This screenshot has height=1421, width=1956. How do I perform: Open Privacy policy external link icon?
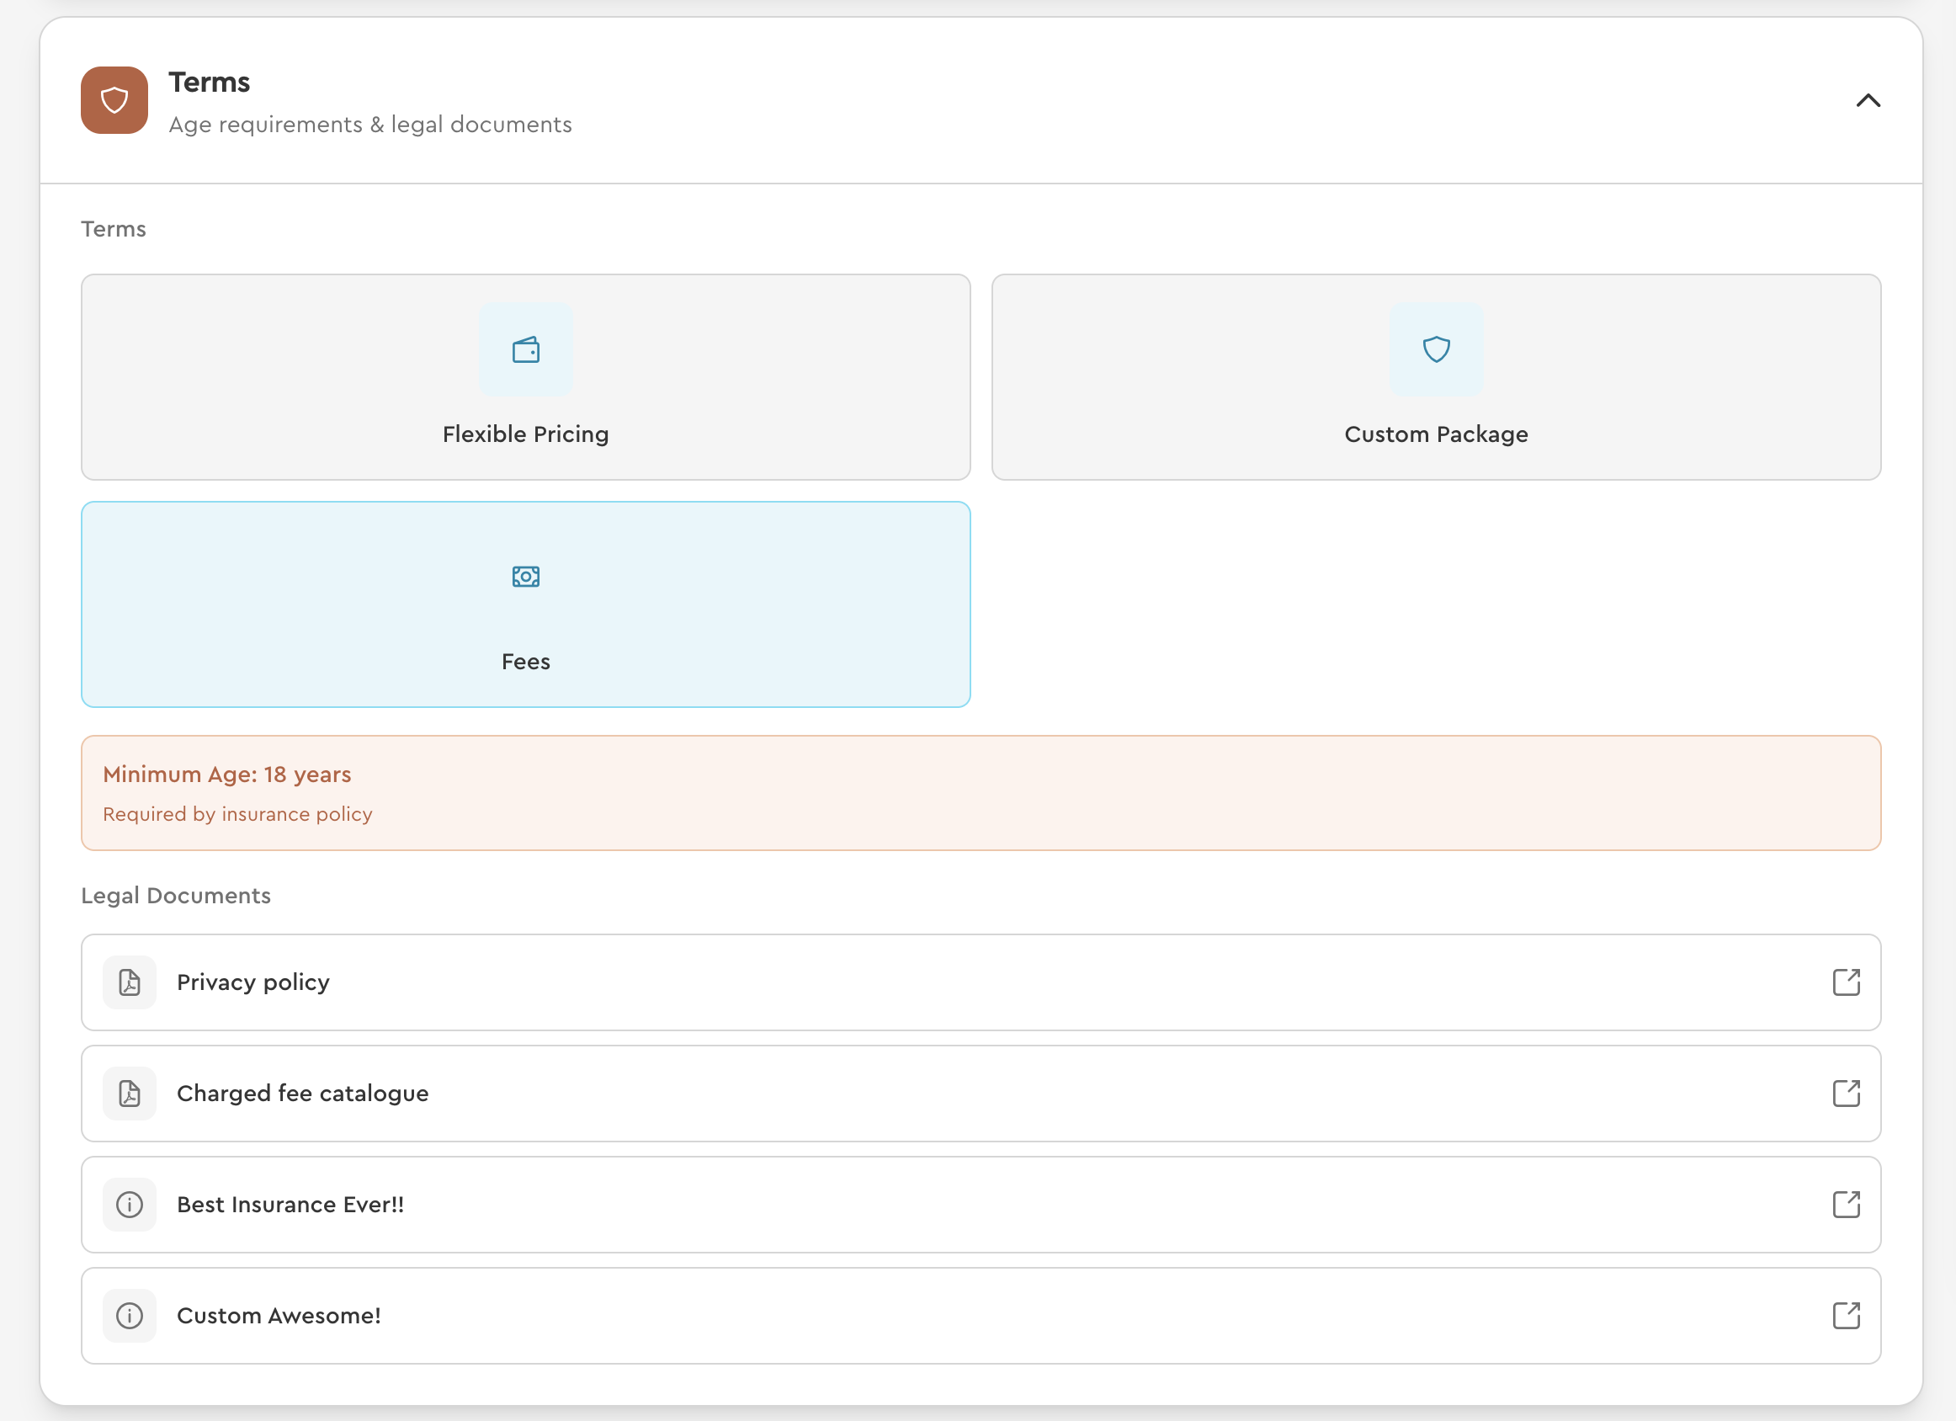coord(1846,982)
